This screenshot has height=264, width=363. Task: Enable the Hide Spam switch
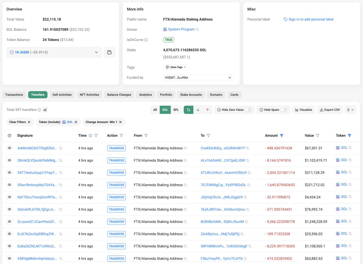click(x=283, y=110)
